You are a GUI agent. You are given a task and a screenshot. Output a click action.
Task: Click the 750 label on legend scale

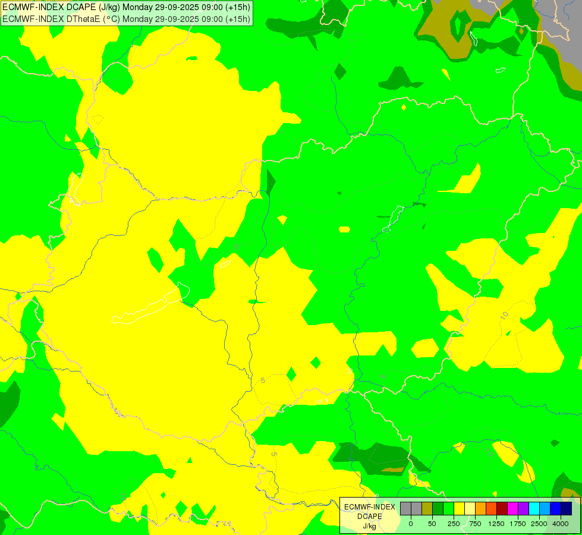(475, 524)
